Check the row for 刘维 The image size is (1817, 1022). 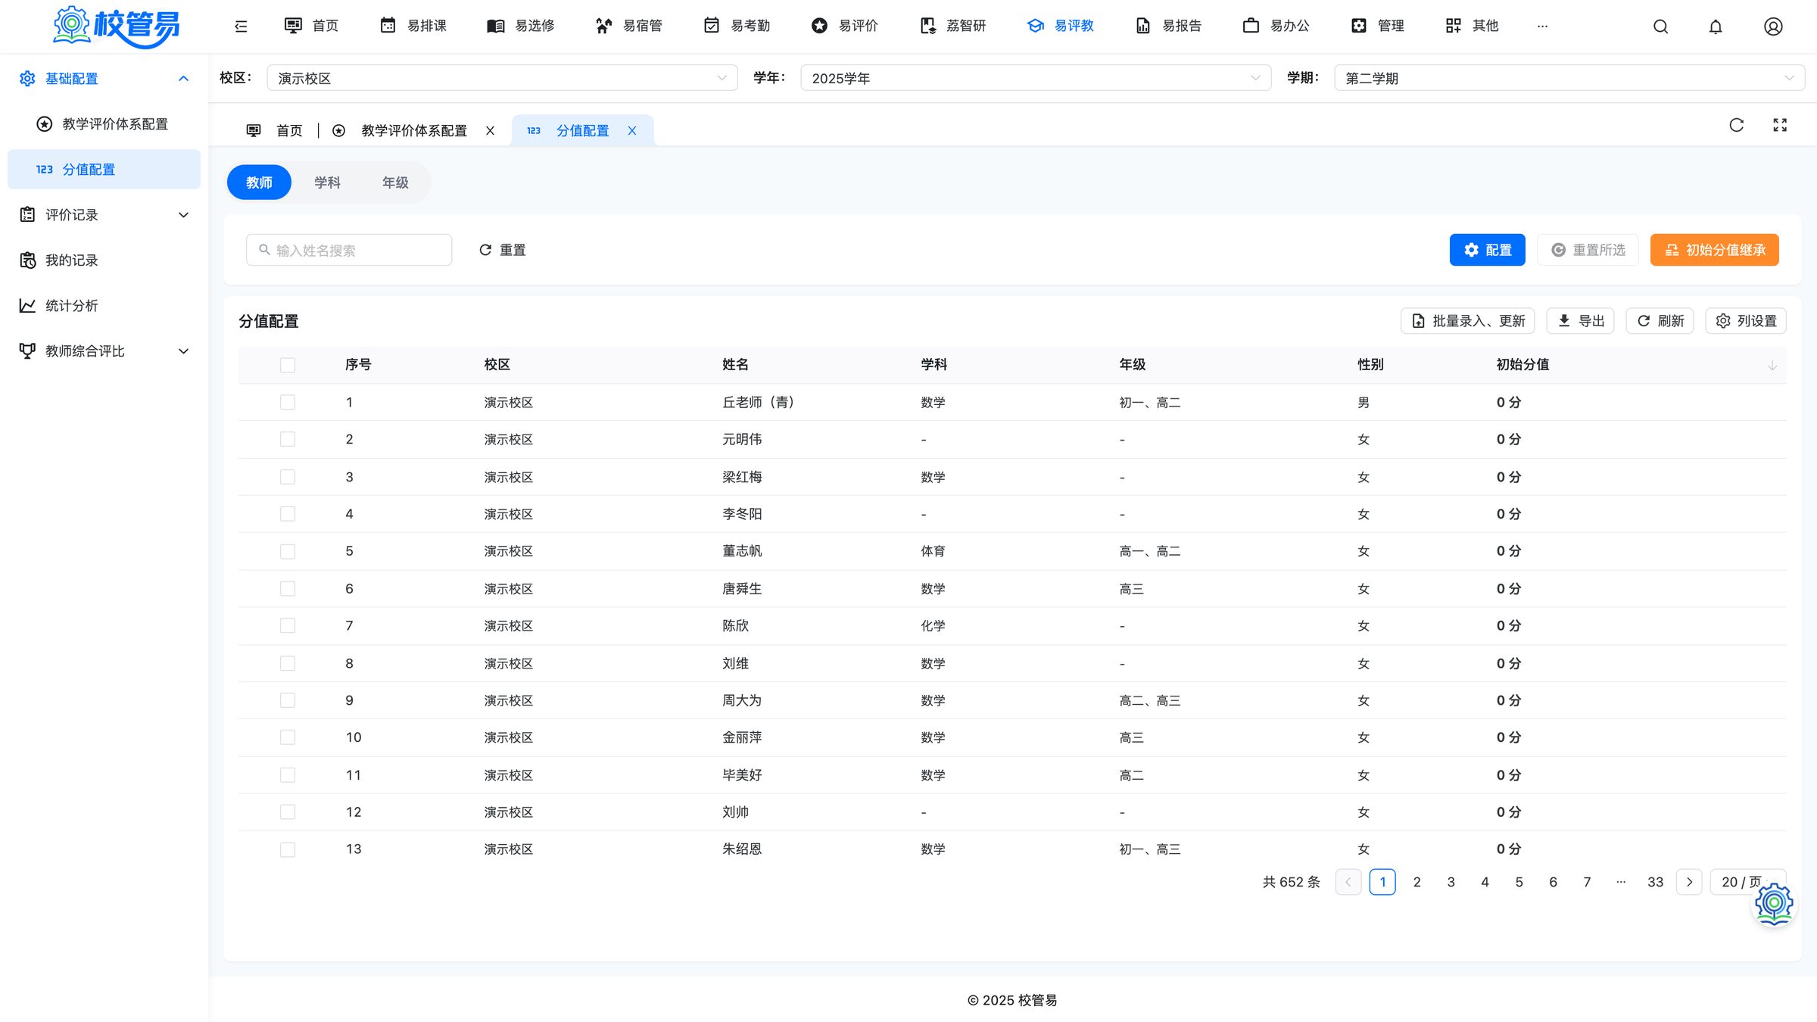[x=288, y=664]
